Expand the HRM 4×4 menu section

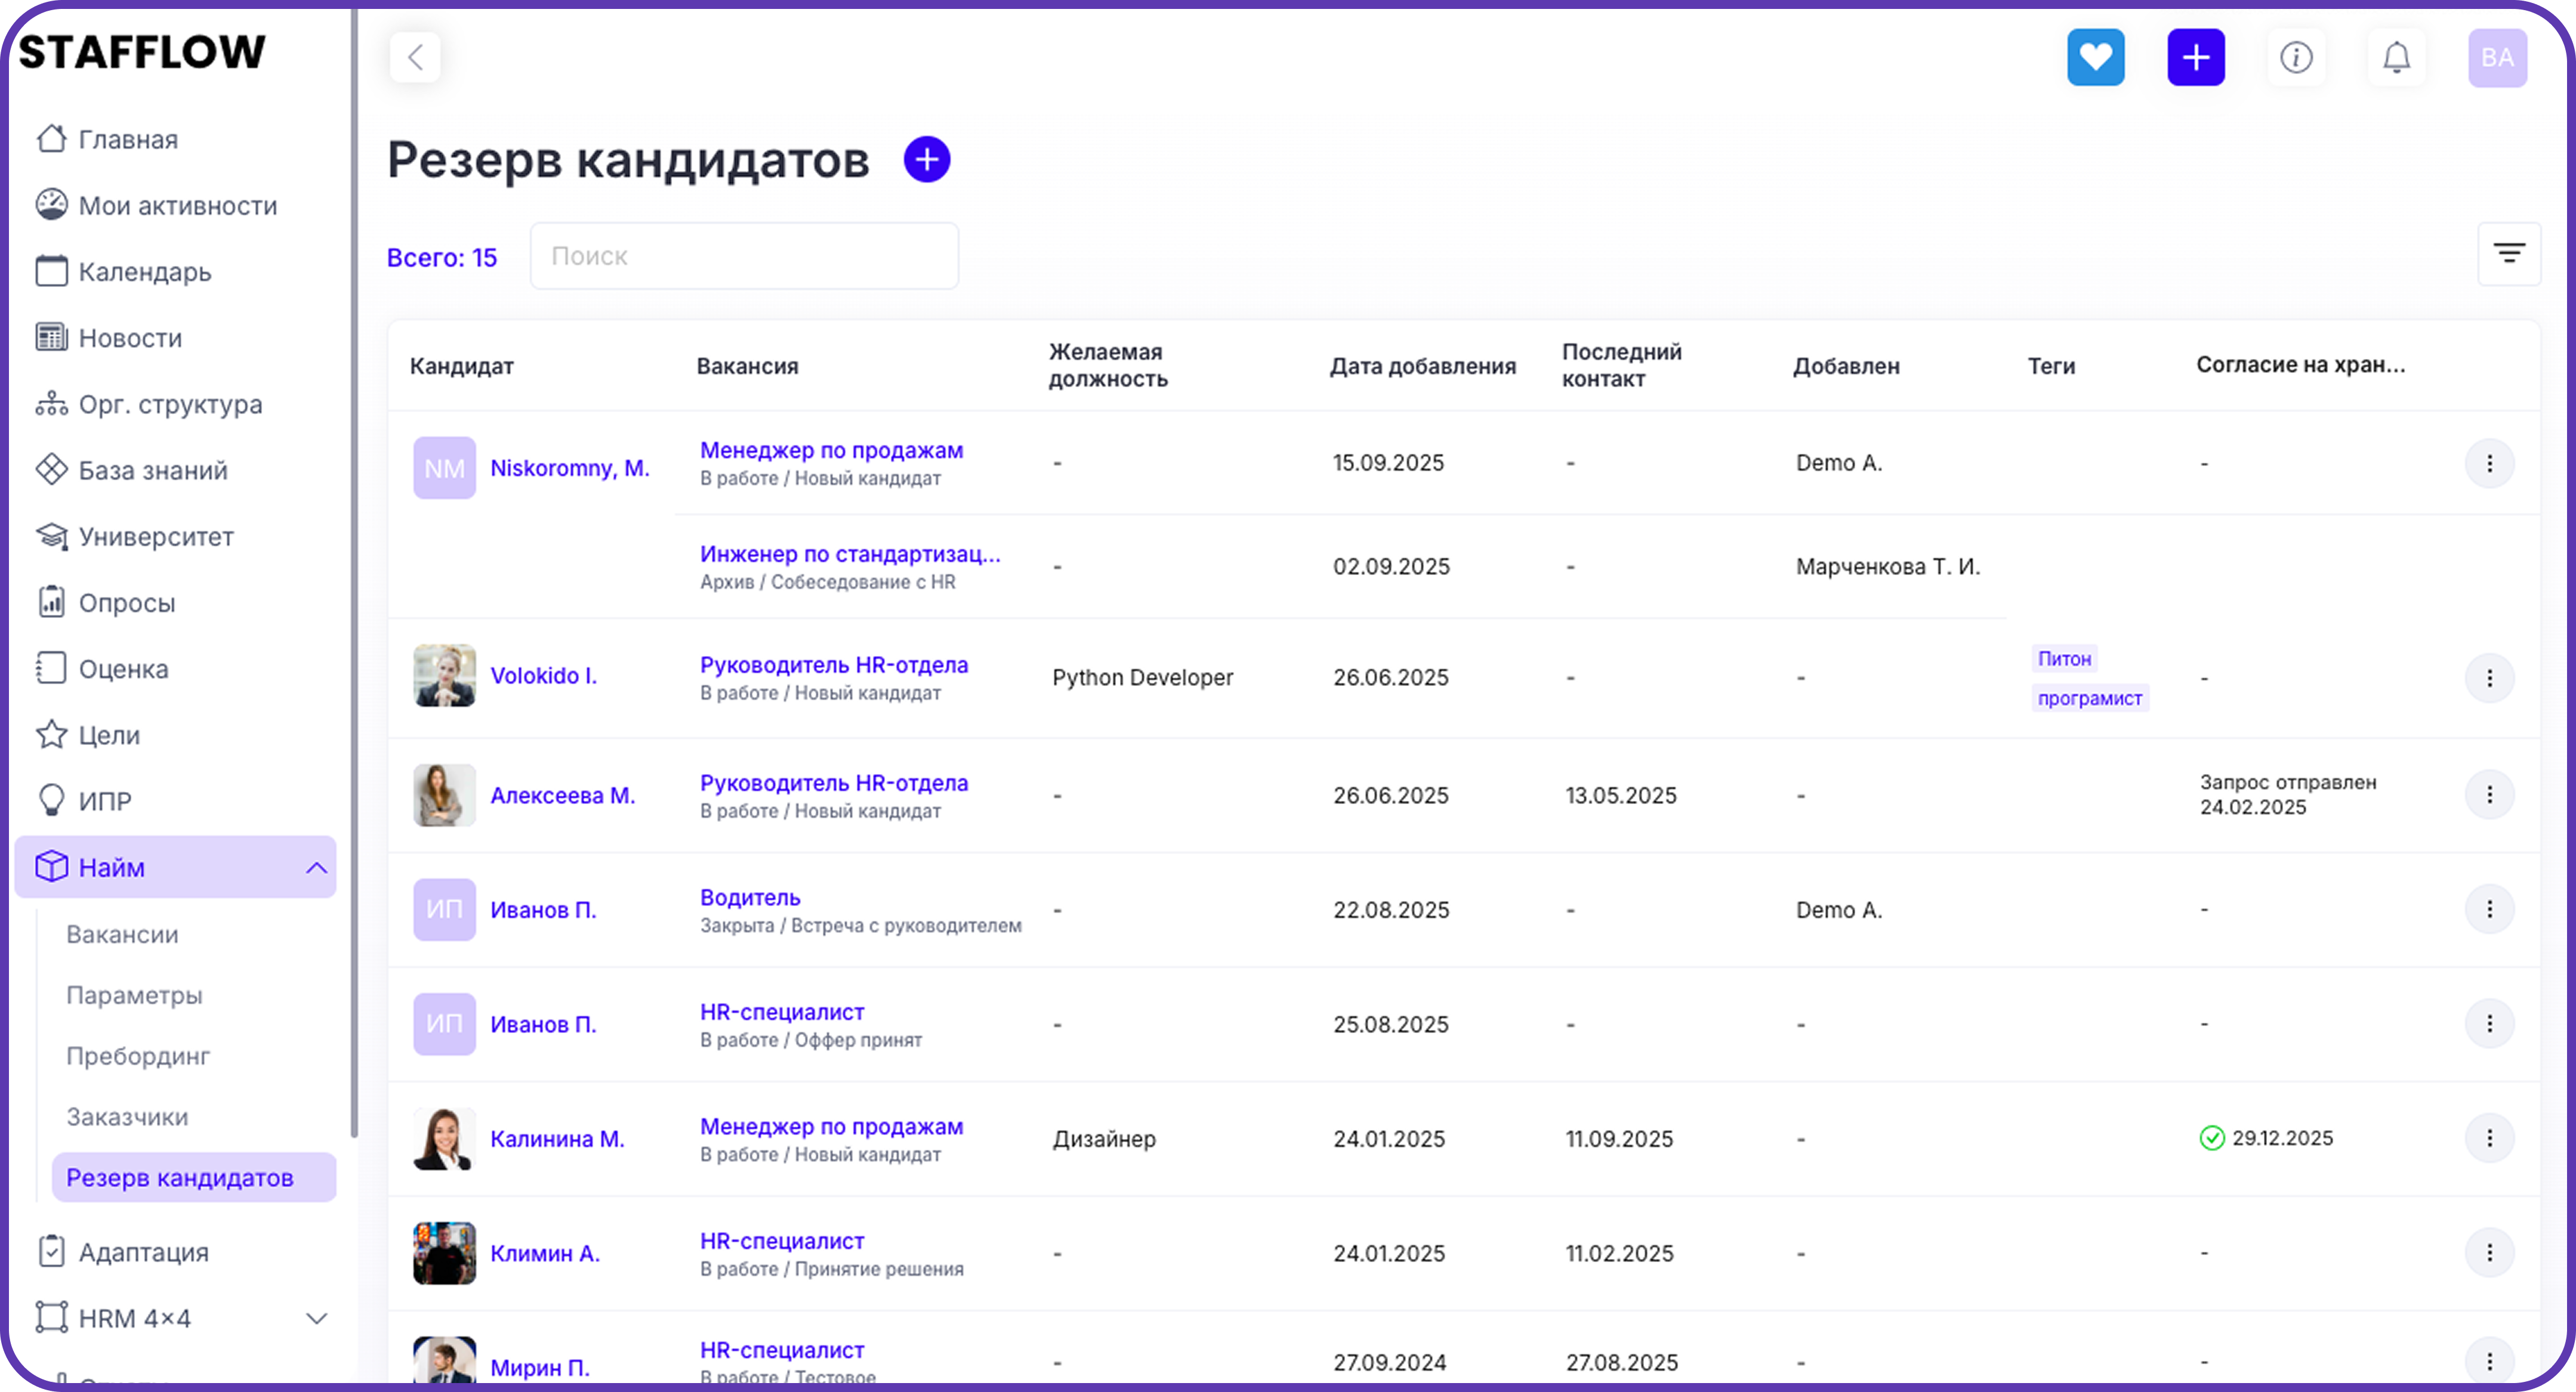click(316, 1318)
